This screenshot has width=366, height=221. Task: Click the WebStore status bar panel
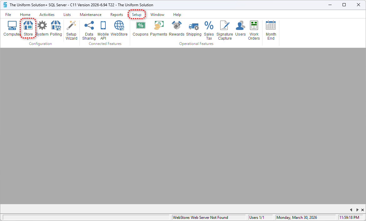click(209, 218)
